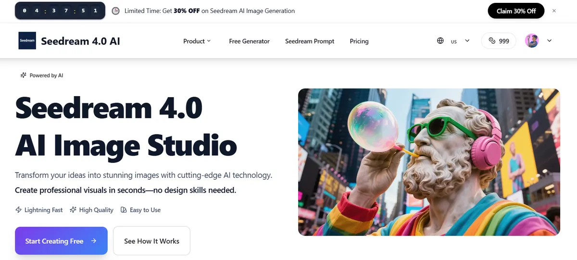Click the High Quality label
577x260 pixels.
coord(96,210)
